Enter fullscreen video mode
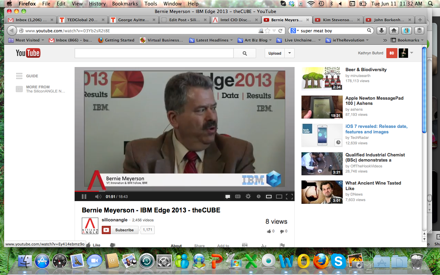440x275 pixels. (289, 197)
